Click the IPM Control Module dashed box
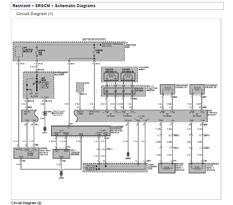 click(19, 51)
